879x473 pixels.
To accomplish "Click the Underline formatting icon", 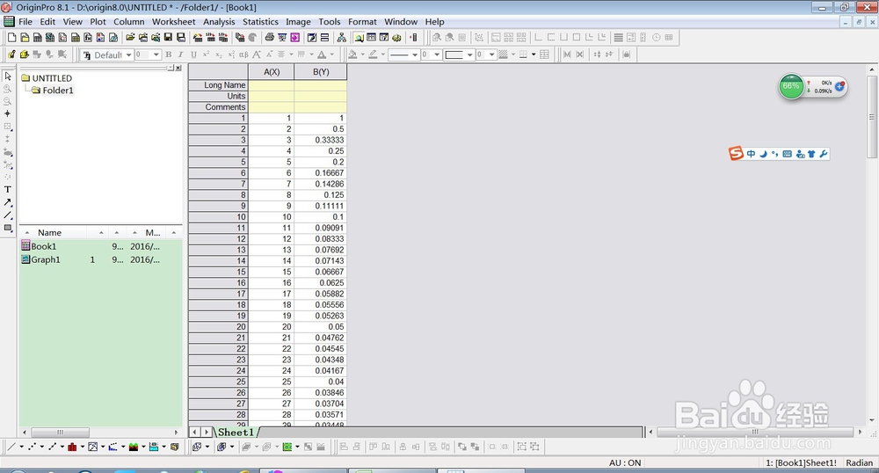I will click(193, 55).
